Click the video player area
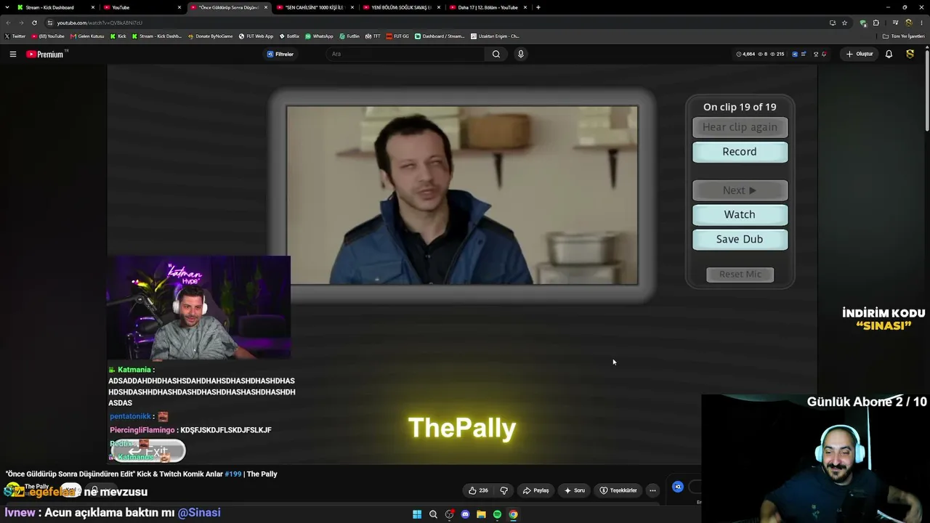This screenshot has height=523, width=930. [x=462, y=265]
